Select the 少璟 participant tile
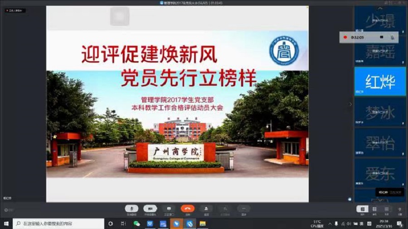 (x=380, y=20)
